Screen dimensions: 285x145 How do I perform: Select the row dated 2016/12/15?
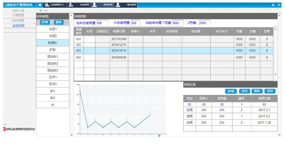(173, 45)
